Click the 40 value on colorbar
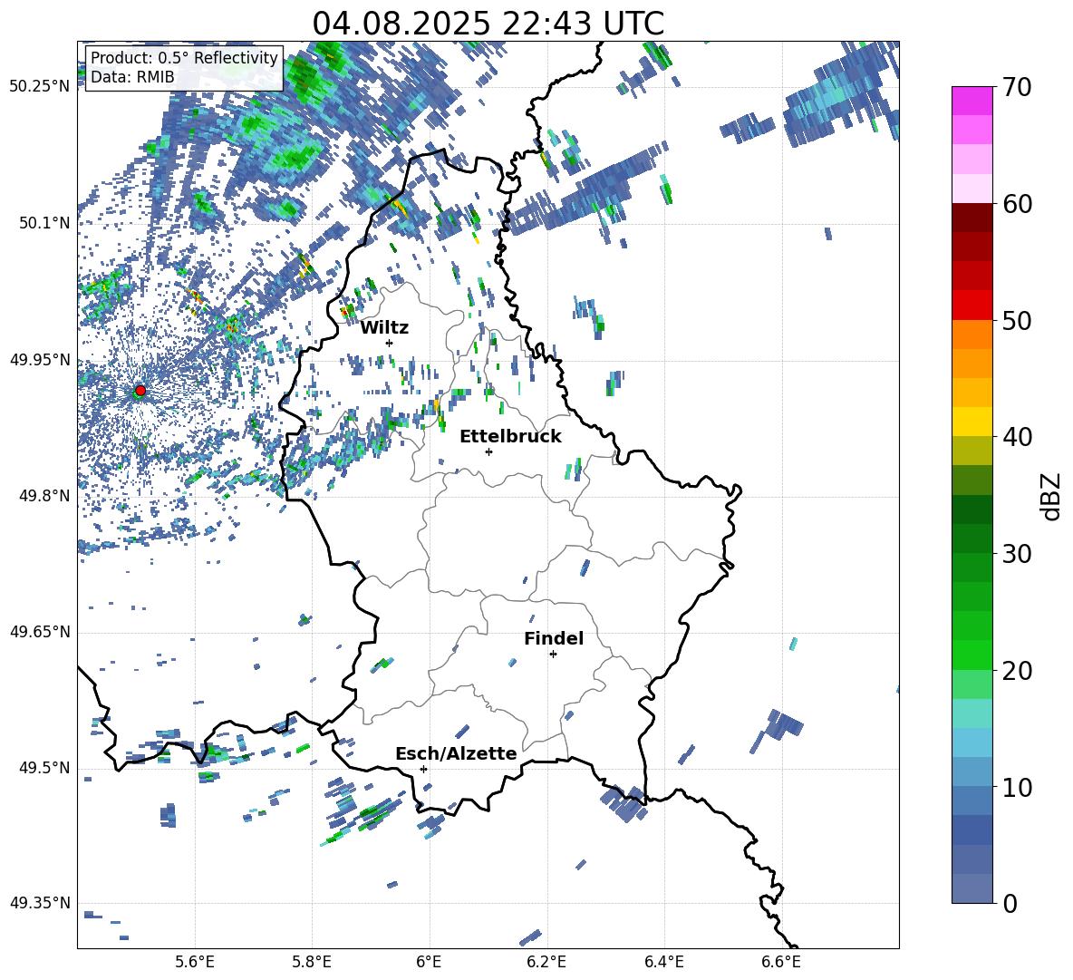Viewport: 1073px width, 980px height. tap(1017, 437)
